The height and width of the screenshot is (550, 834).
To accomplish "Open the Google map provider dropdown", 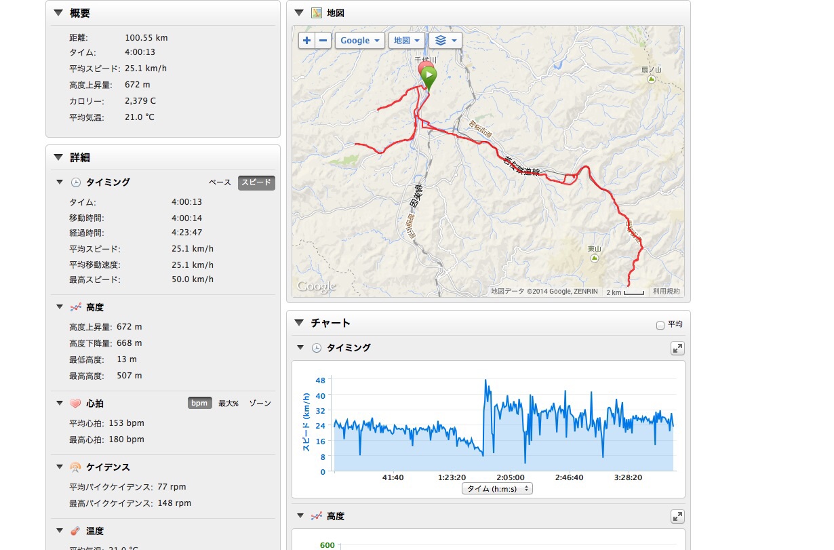I will point(359,40).
